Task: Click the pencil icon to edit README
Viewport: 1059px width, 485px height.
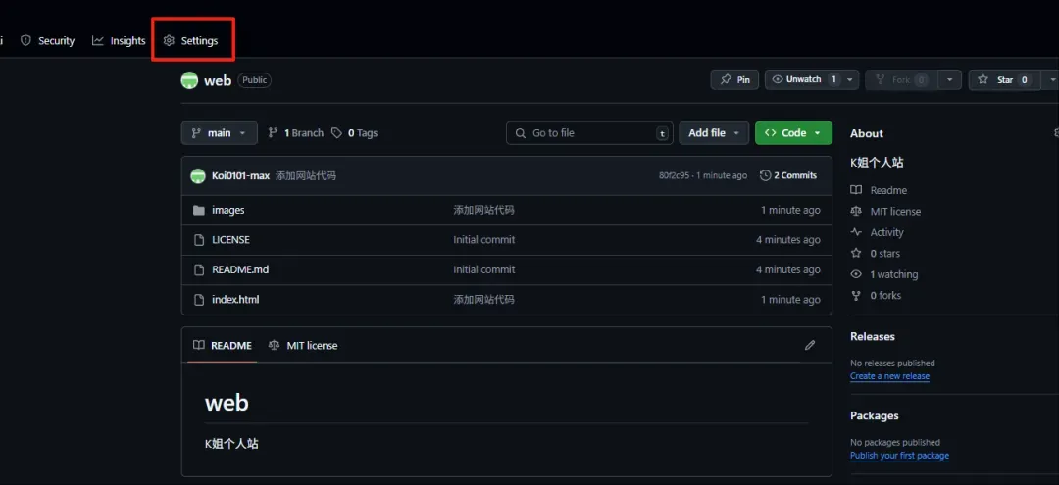Action: pos(810,345)
